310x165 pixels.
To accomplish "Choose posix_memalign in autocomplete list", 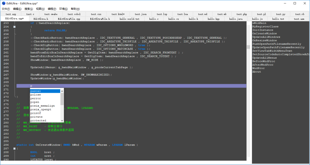I will tap(45, 106).
